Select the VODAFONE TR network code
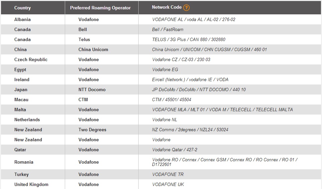 (168, 174)
